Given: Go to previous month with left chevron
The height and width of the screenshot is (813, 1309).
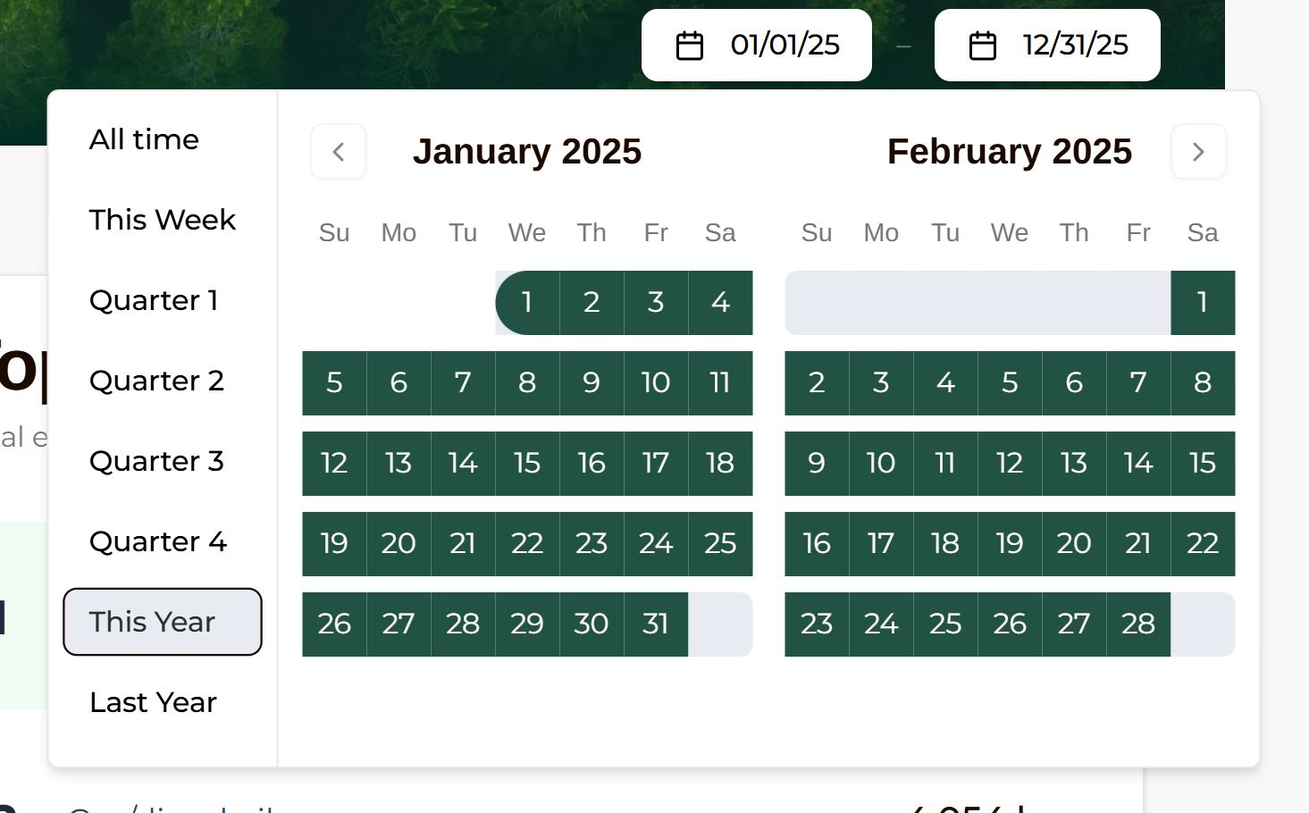Looking at the screenshot, I should (339, 152).
